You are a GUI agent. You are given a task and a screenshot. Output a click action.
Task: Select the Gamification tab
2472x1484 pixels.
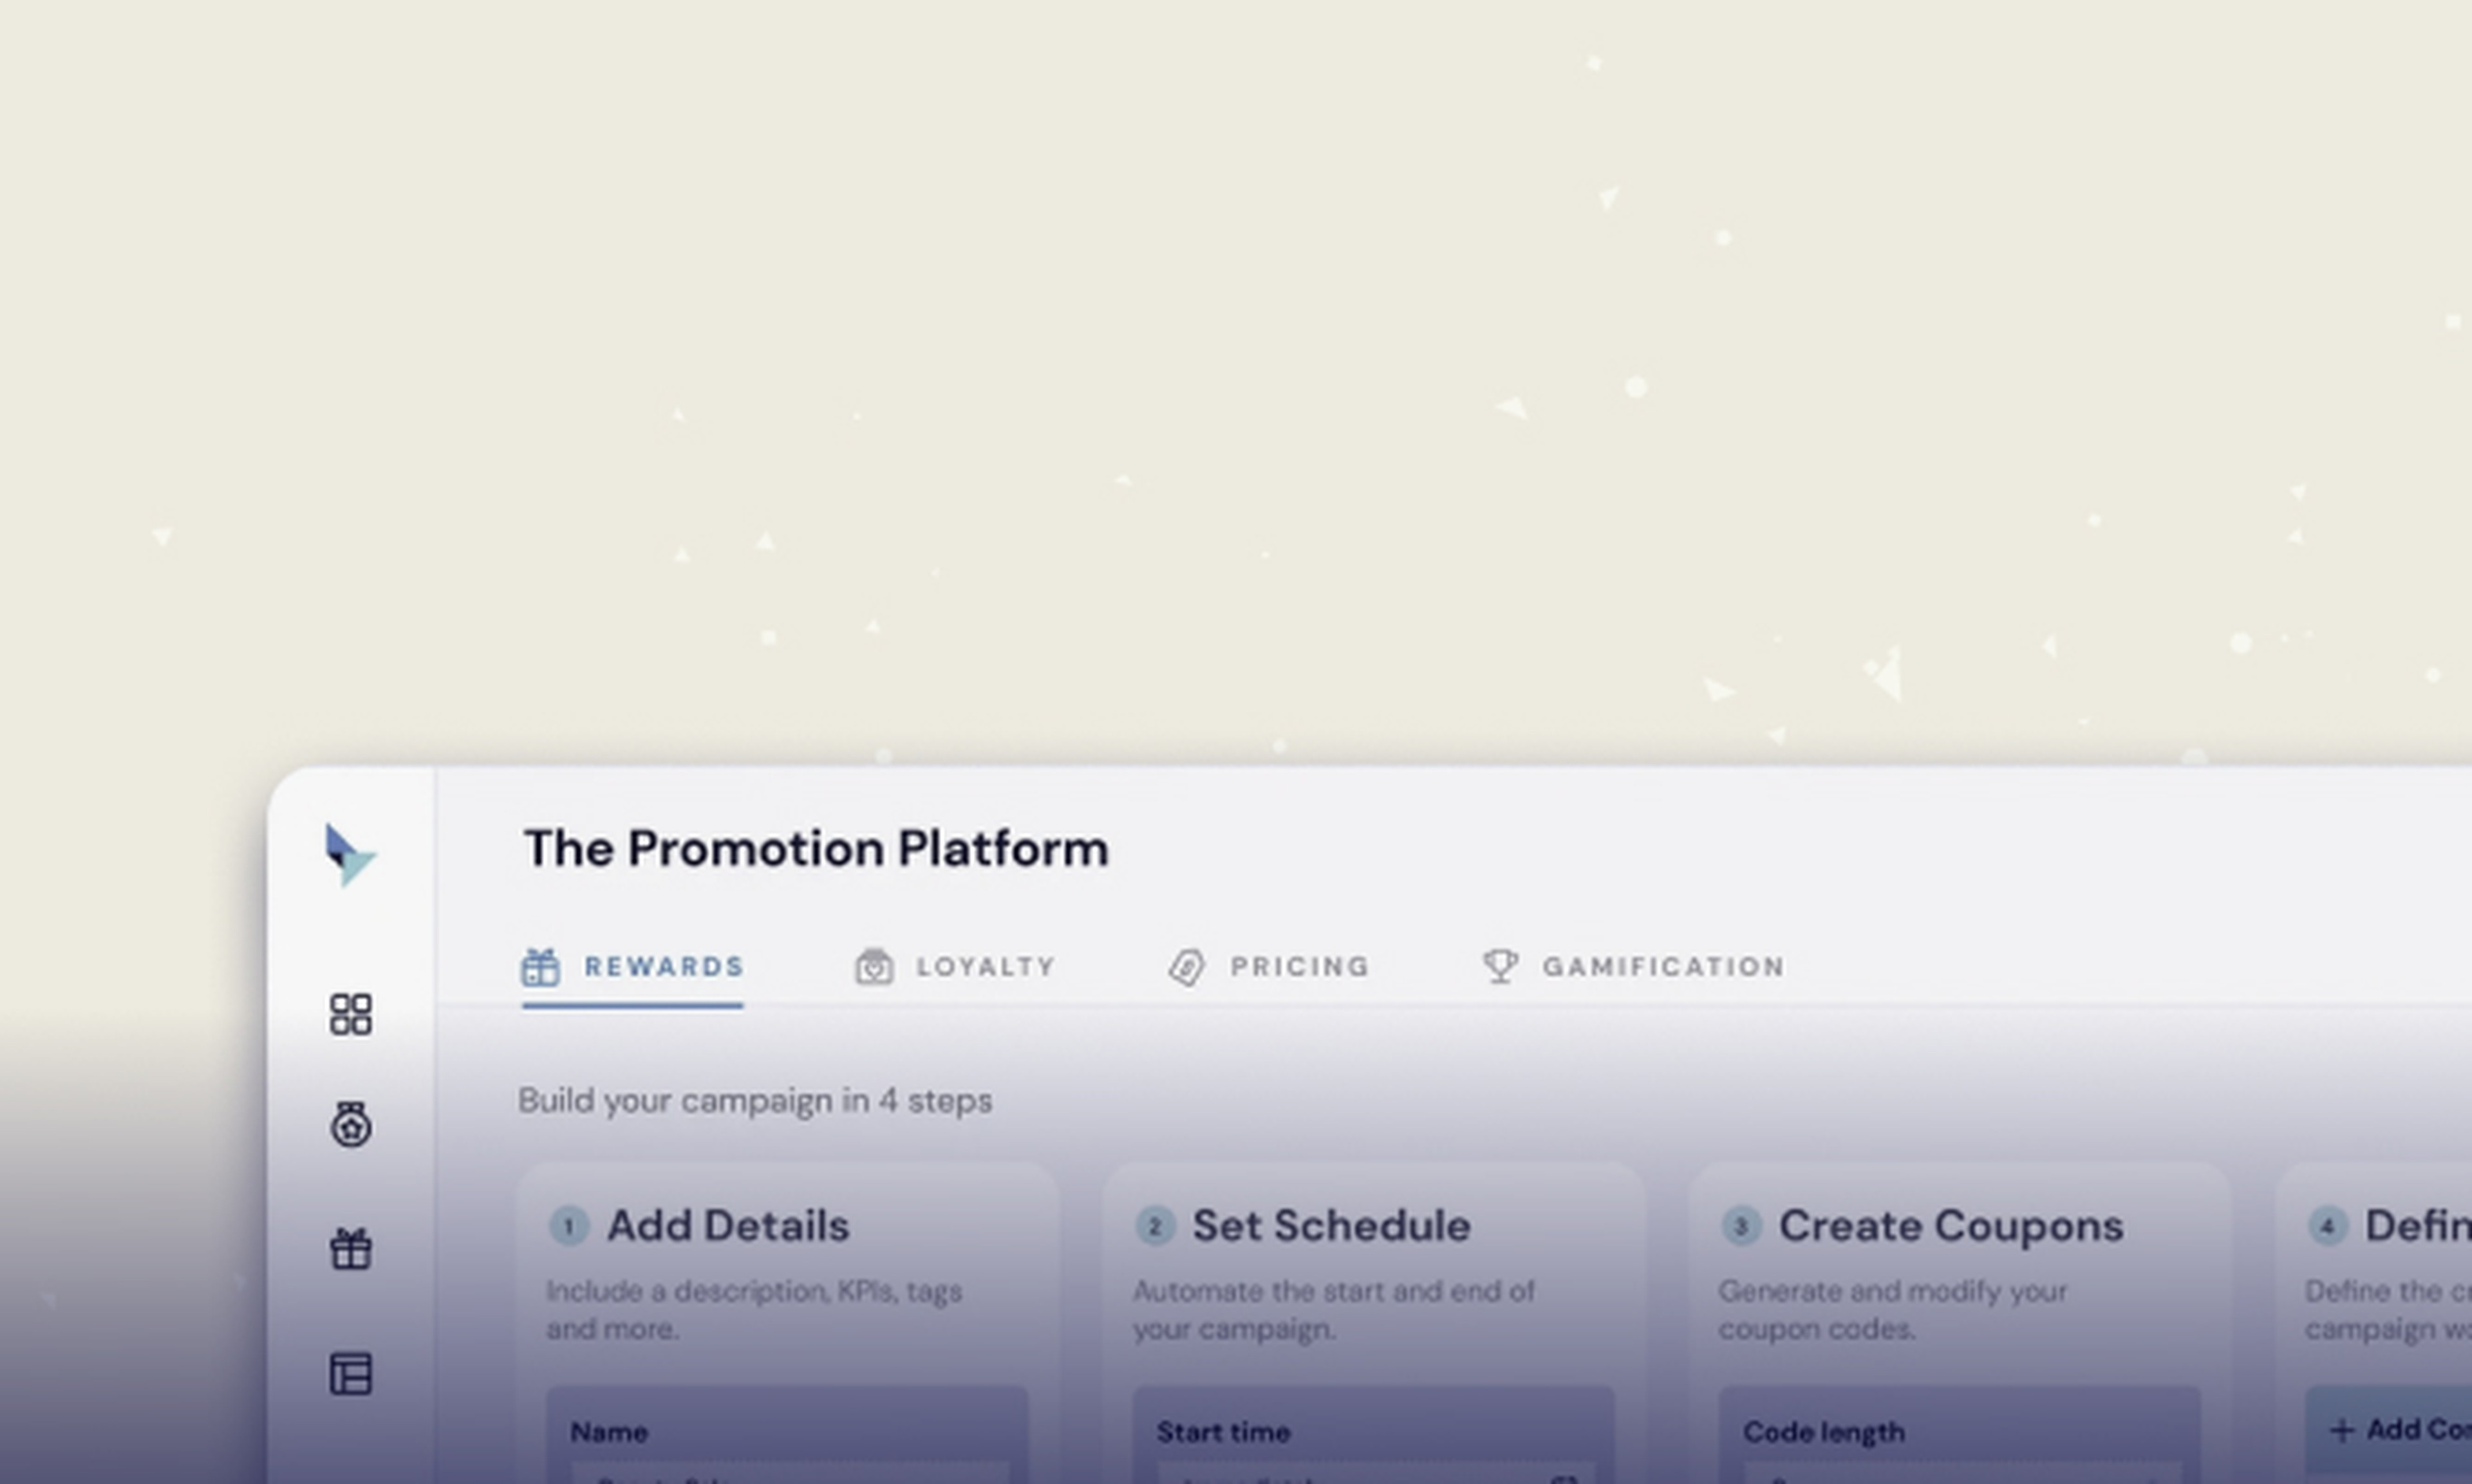pos(1663,967)
